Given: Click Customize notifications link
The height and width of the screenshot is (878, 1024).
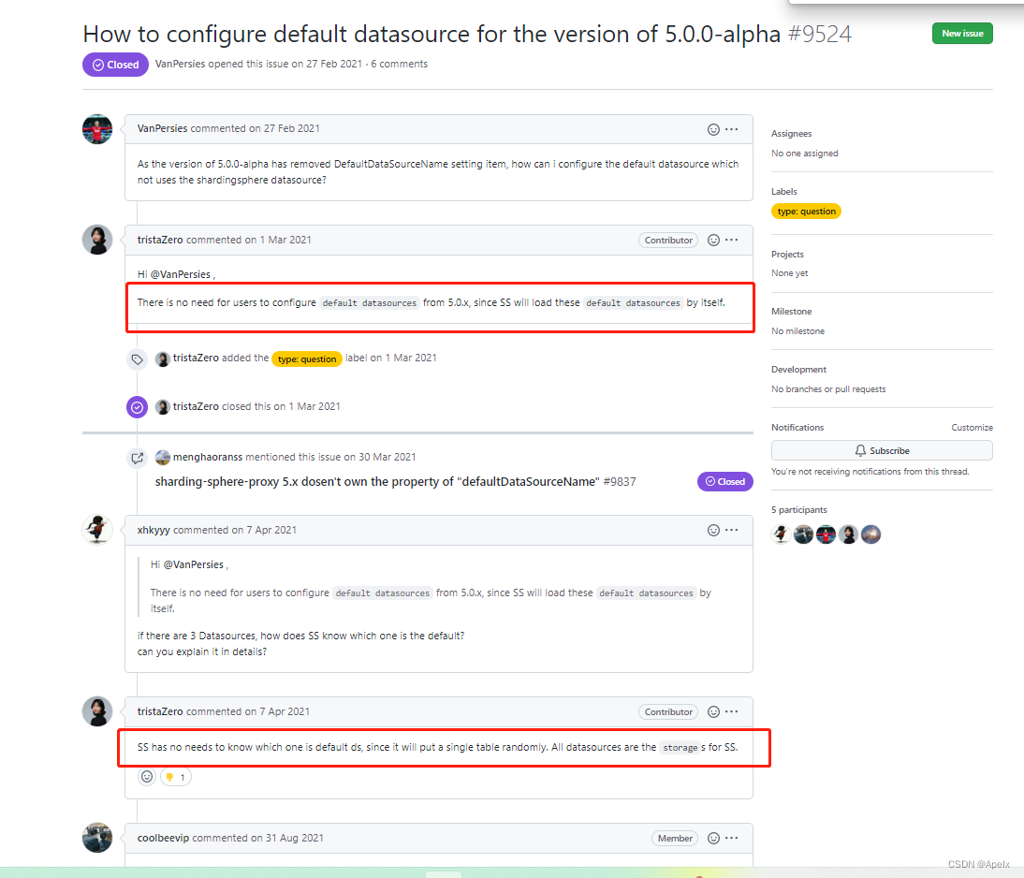Looking at the screenshot, I should click(972, 427).
